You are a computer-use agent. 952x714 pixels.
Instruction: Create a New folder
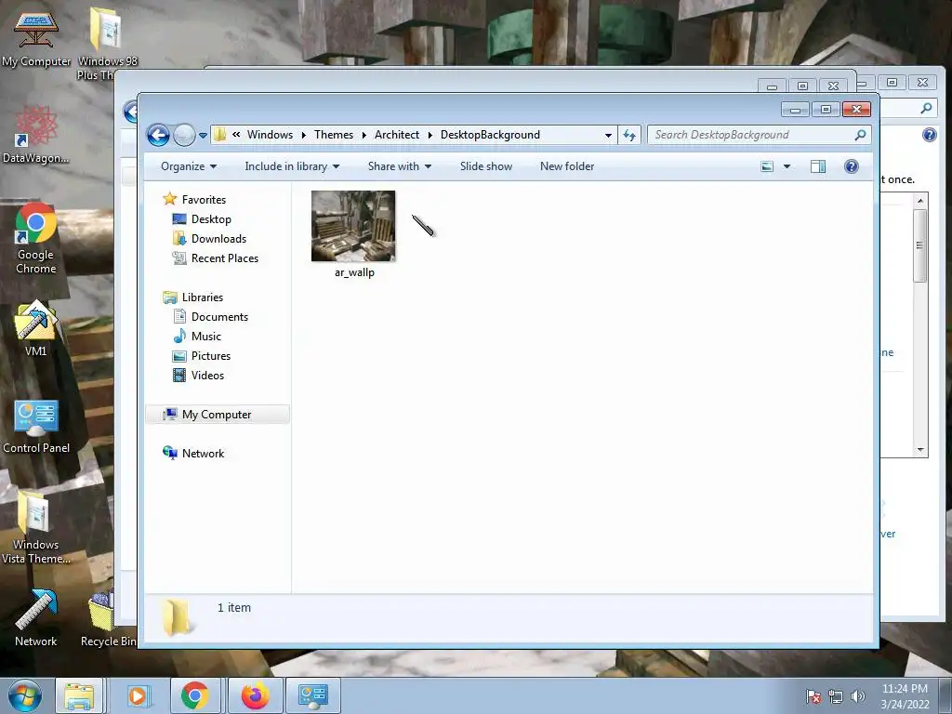point(567,166)
